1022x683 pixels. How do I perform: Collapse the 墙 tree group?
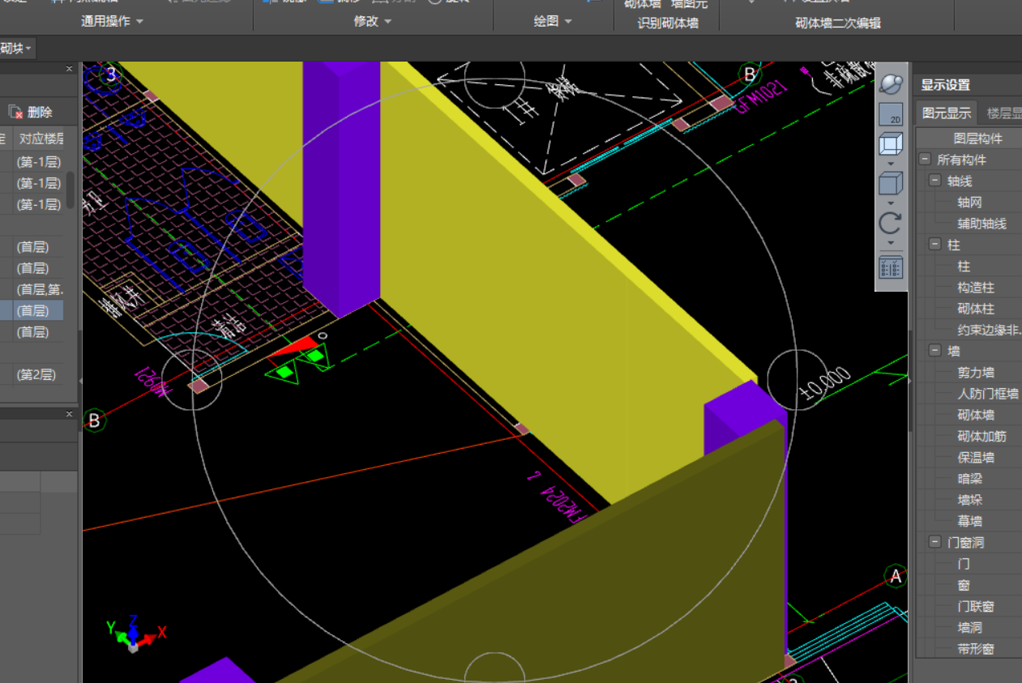(x=934, y=351)
